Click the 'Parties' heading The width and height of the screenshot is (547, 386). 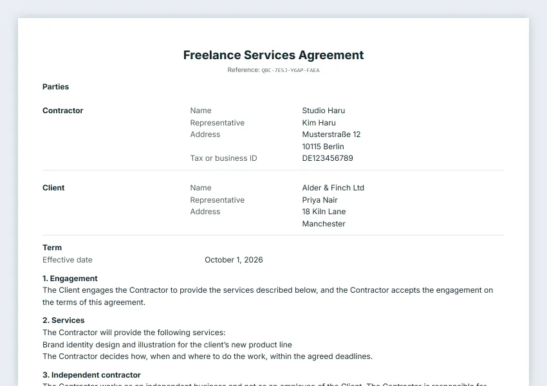[55, 86]
